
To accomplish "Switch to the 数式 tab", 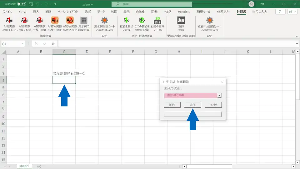I will point(88,12).
